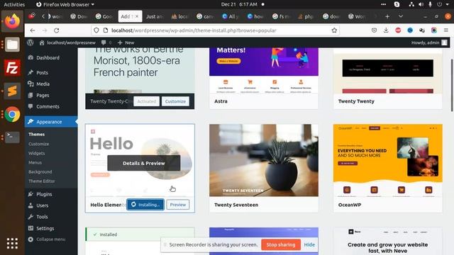This screenshot has width=454, height=255.
Task: Close the active Add Themes tab
Action: (x=137, y=16)
